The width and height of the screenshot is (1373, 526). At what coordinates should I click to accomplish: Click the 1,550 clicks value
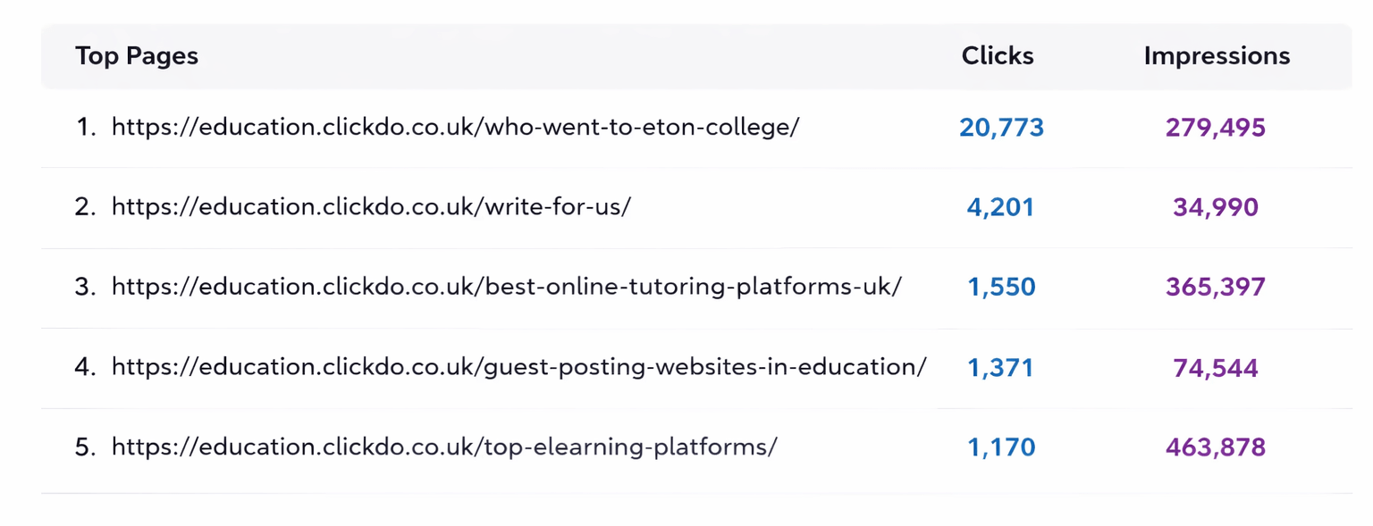1001,288
